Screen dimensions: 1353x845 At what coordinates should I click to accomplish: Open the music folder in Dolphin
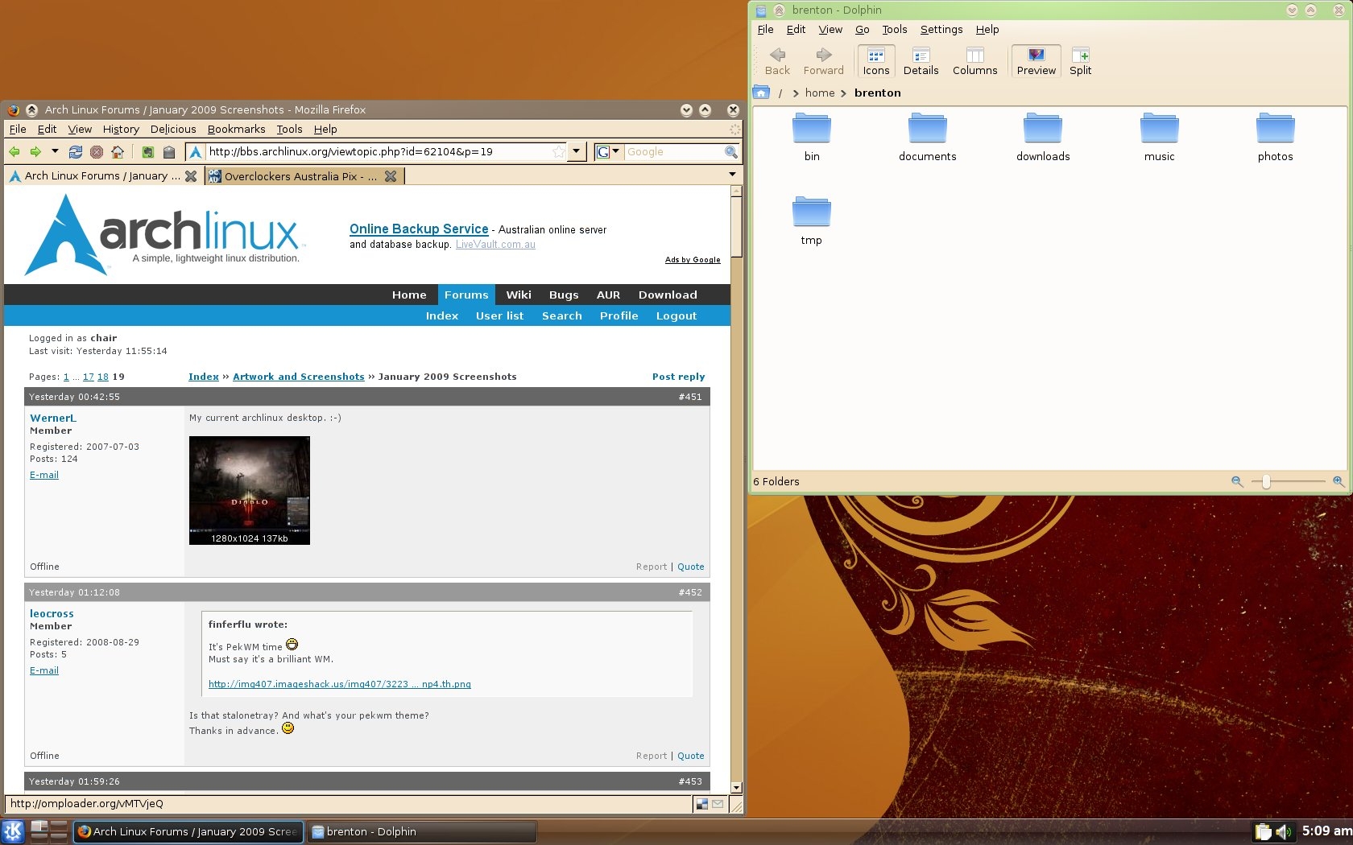pos(1160,138)
